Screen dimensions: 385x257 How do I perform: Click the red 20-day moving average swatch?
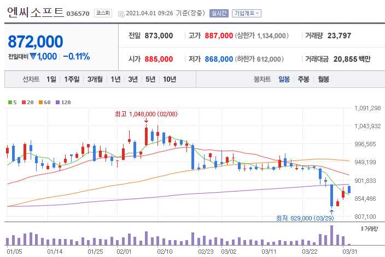click(24, 102)
